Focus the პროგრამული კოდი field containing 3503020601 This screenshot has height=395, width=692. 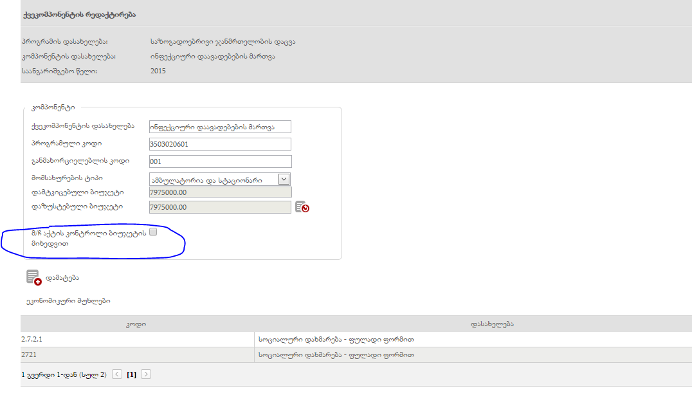220,144
